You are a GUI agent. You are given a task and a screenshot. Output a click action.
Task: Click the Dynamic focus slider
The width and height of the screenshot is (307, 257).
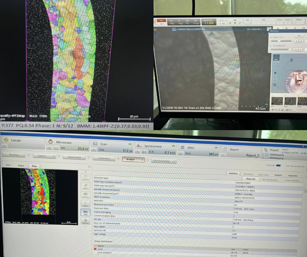tap(281, 41)
